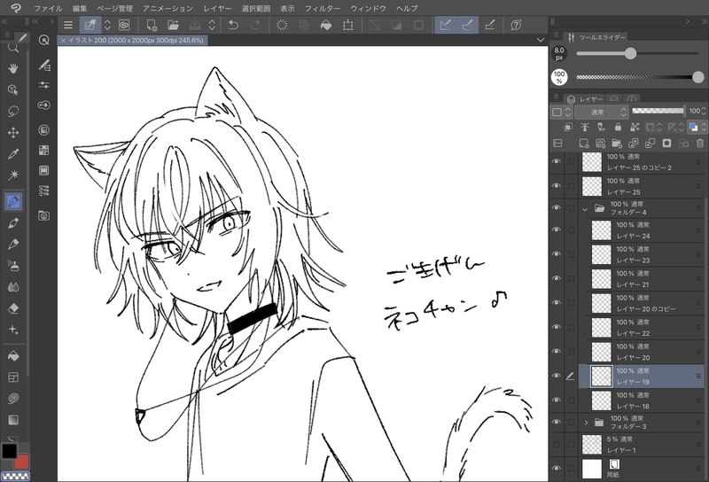The height and width of the screenshot is (482, 709).
Task: Hide layer レイヤー 25 のコピー 2
Action: click(x=557, y=161)
